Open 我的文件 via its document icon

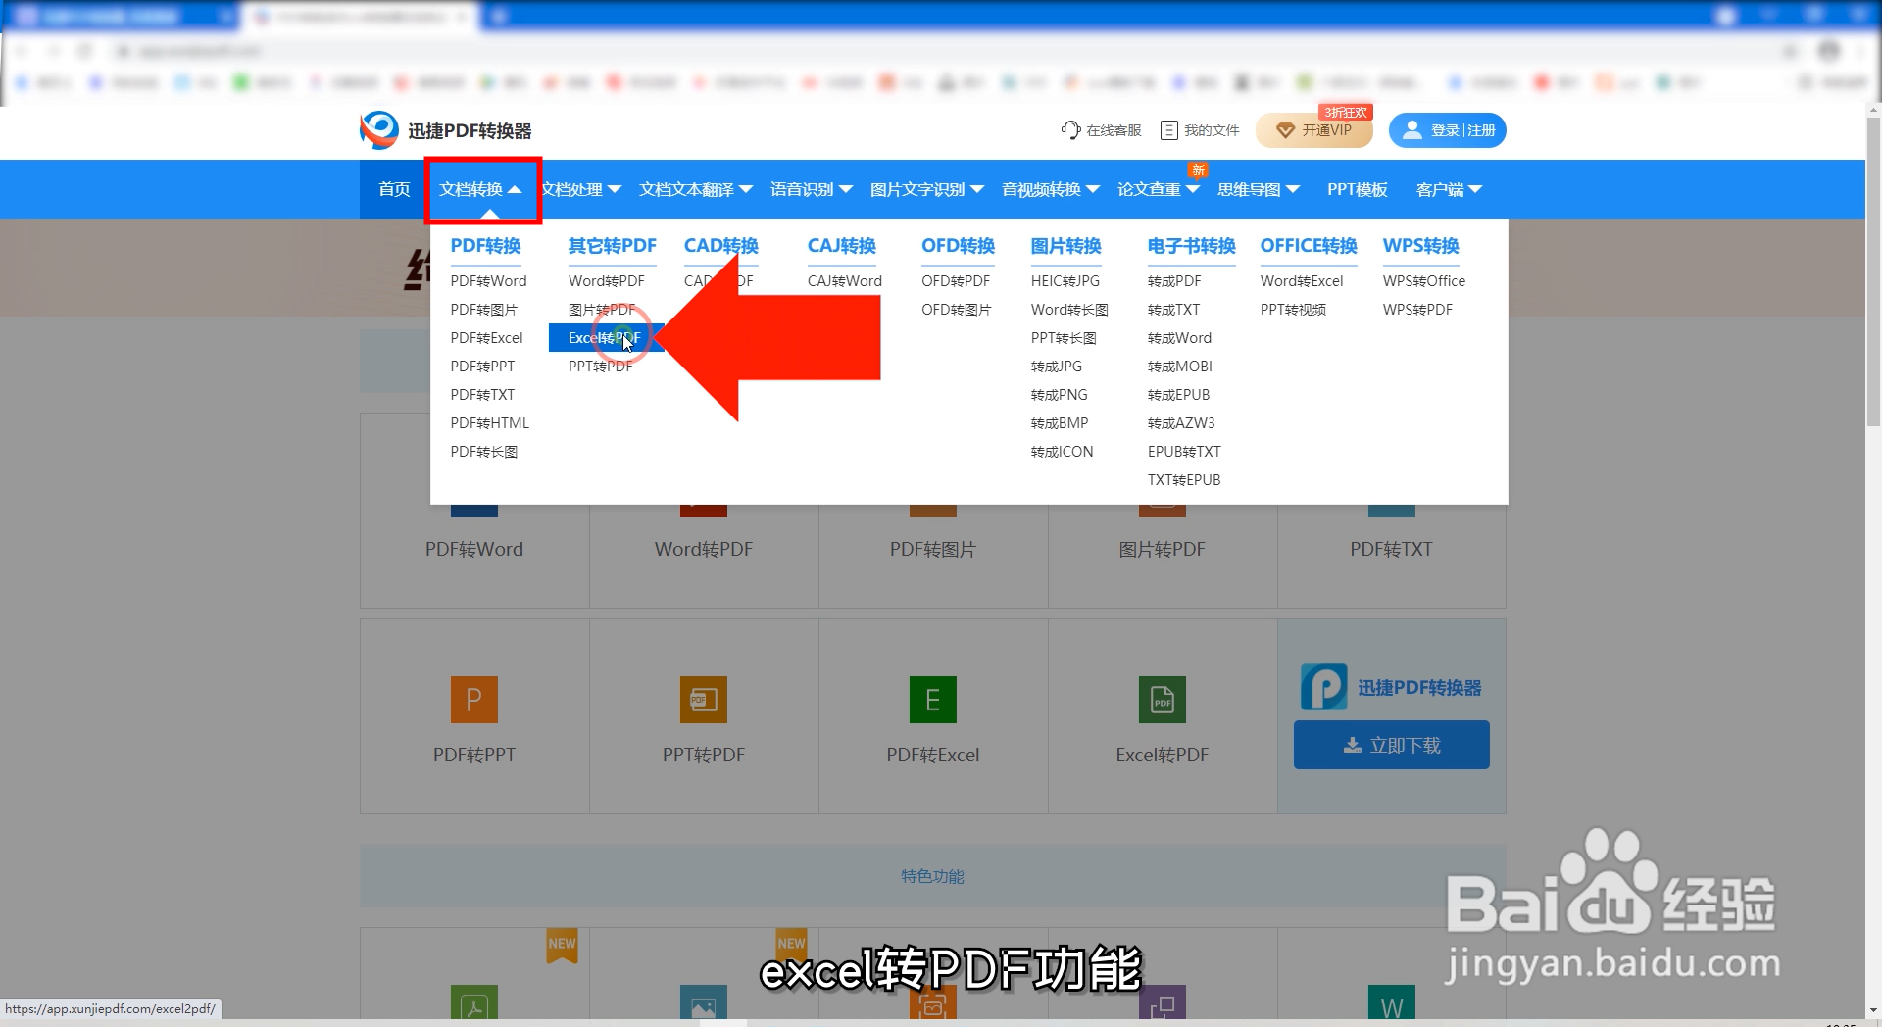(x=1167, y=129)
